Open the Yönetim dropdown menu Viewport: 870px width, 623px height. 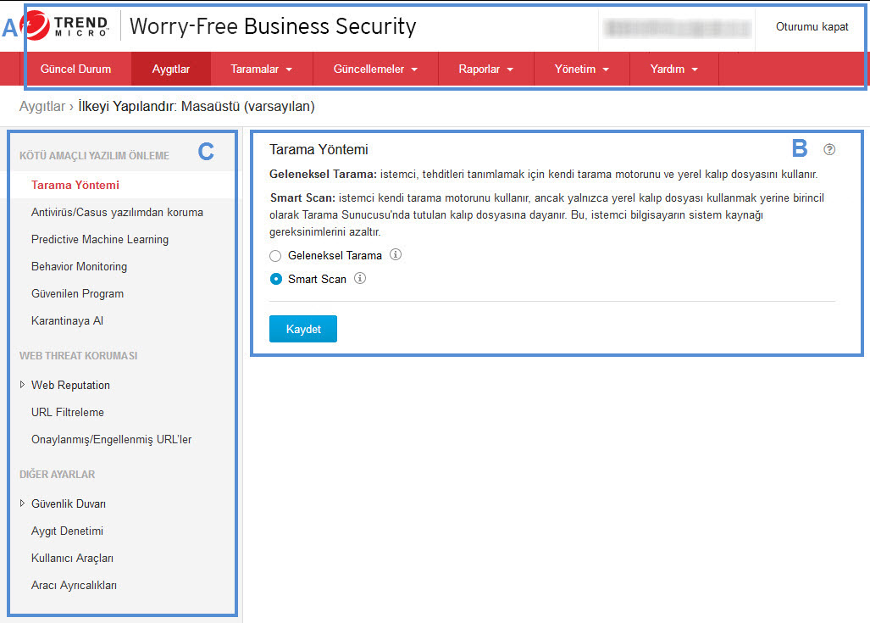point(581,70)
